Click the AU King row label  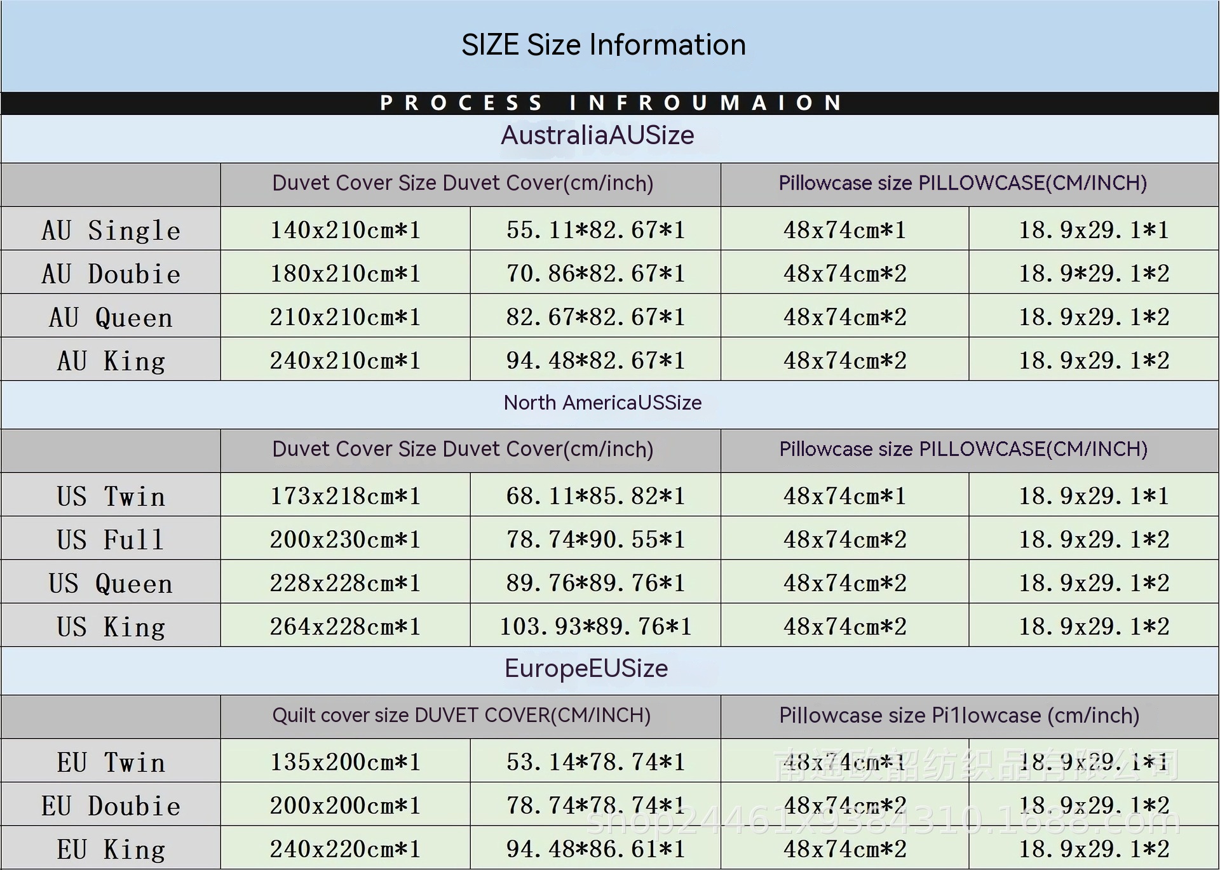[111, 361]
